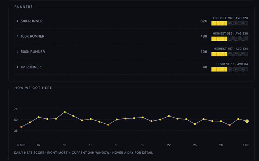The image size is (259, 161).
Task: Select the orange first point on 5 Sep
Action: click(21, 127)
